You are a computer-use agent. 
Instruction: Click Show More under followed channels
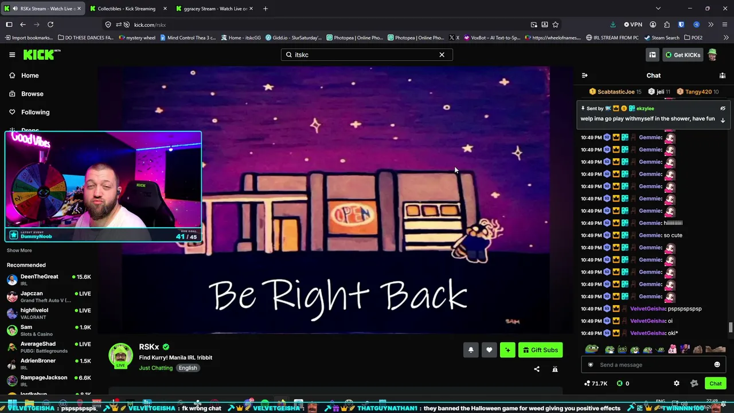(19, 250)
